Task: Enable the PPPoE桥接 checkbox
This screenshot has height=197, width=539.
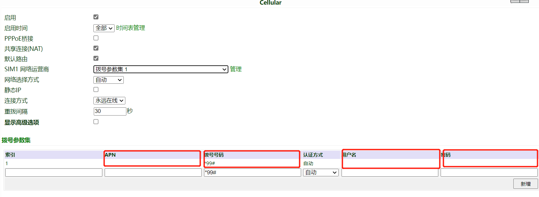Action: [x=96, y=38]
